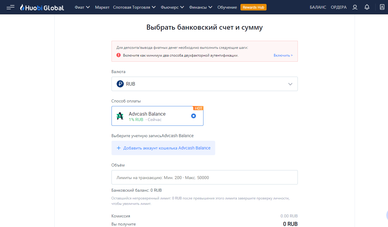Expand the Спотовая Торговля menu
Image resolution: width=388 pixels, height=227 pixels.
click(134, 7)
